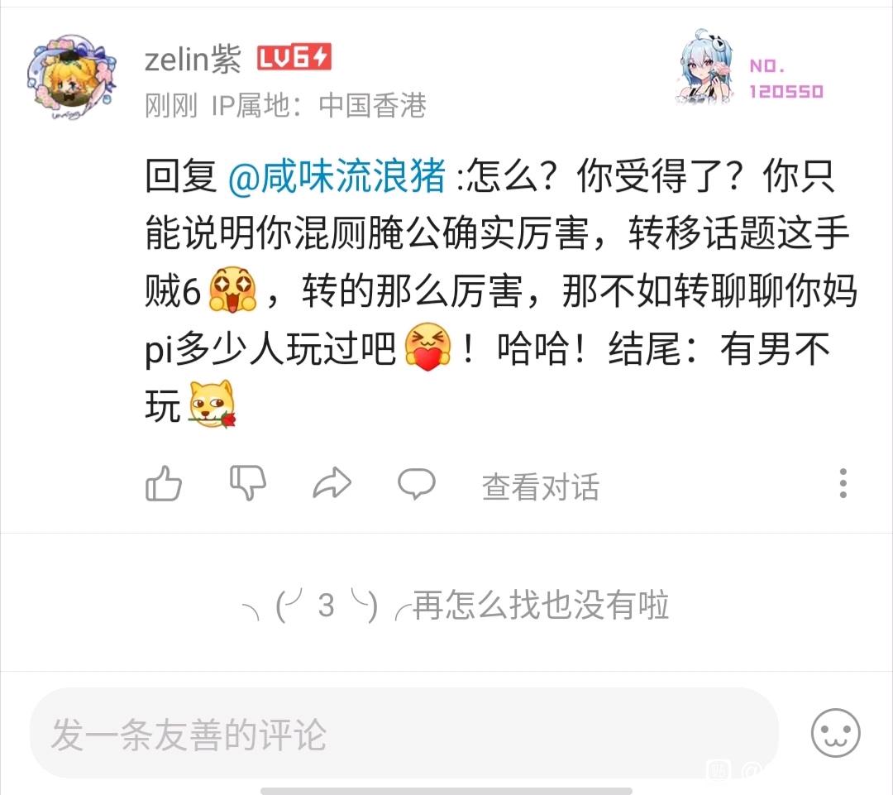Viewport: 893px width, 795px height.
Task: Tap the 再怎么找也没有啦 end-of-list text
Action: [x=541, y=605]
